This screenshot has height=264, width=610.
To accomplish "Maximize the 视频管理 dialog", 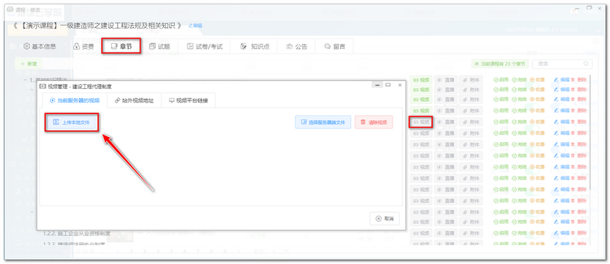I will 388,85.
